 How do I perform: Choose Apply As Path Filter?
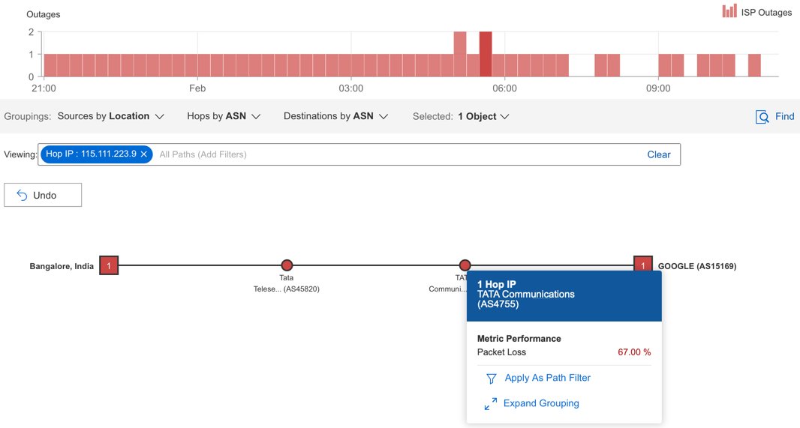547,378
